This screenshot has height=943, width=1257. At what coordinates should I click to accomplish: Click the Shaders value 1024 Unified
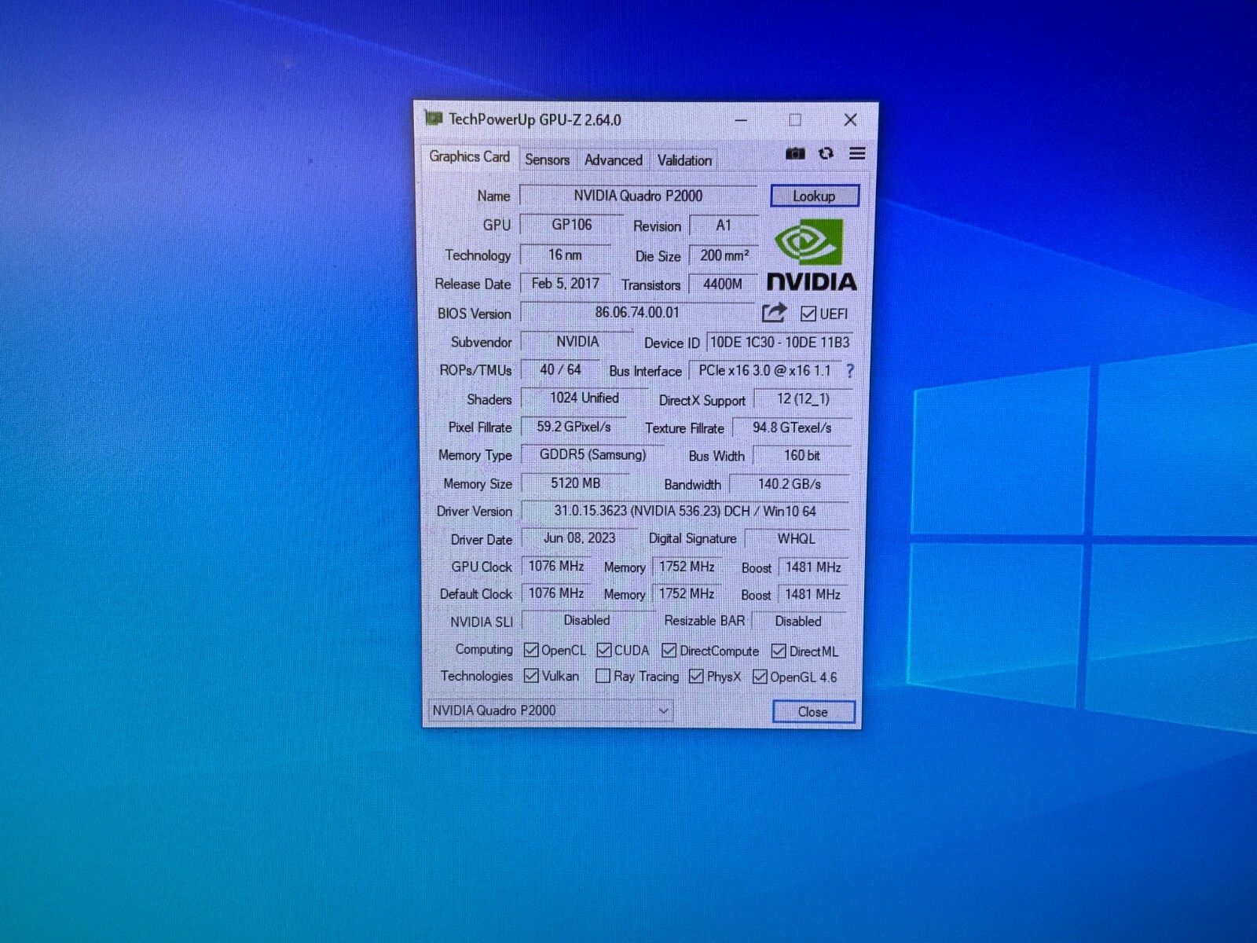[x=585, y=398]
